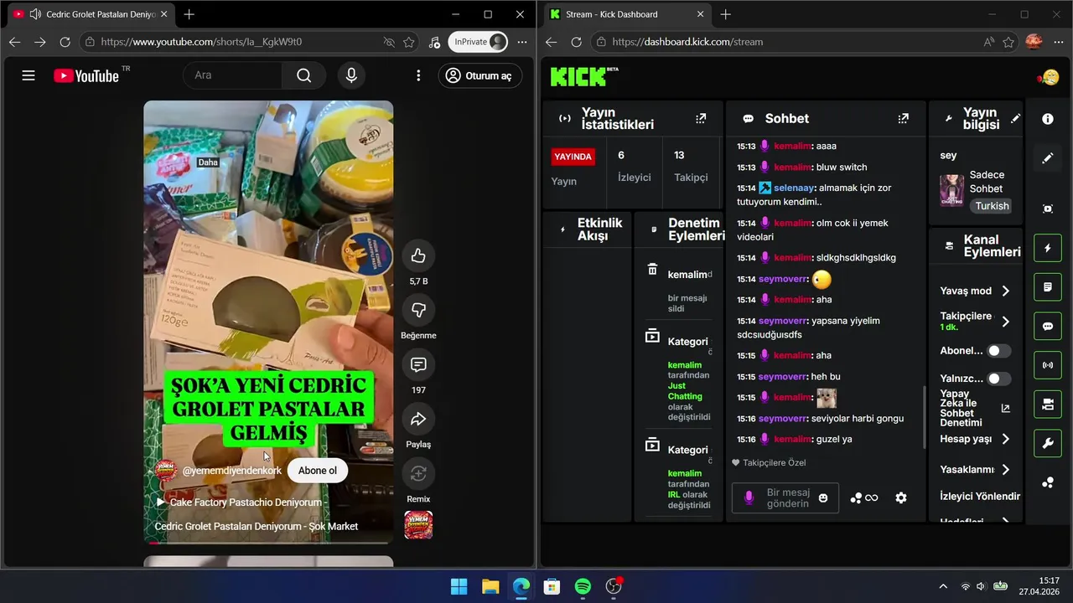Pop out the Sohbet chat panel
This screenshot has height=603, width=1073.
pos(903,119)
